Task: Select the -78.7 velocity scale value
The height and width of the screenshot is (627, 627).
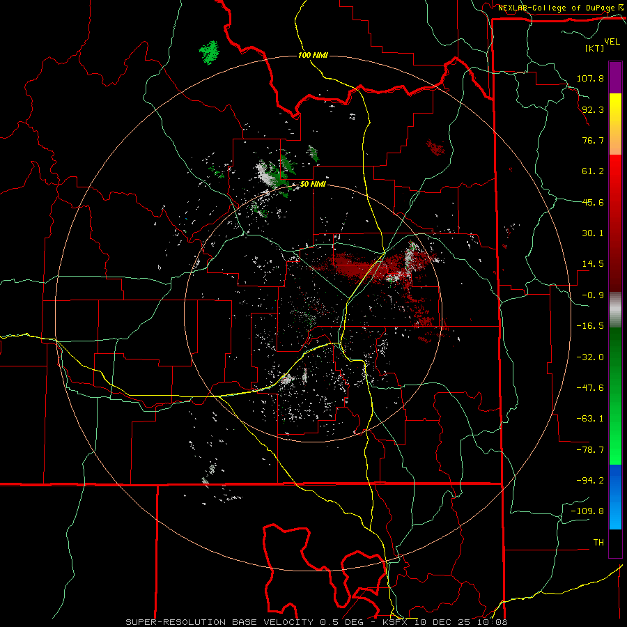Action: [590, 450]
